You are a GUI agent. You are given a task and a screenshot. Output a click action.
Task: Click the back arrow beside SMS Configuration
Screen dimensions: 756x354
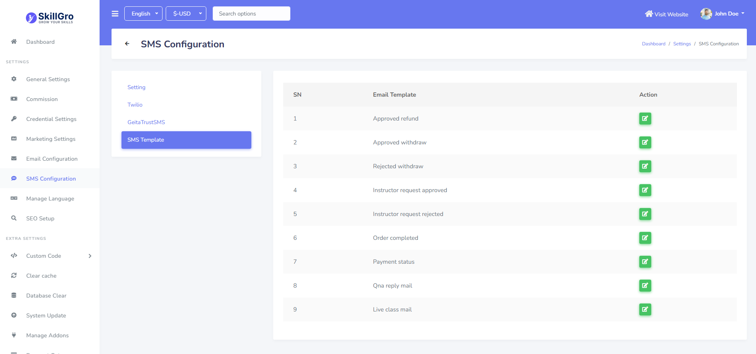[x=127, y=44]
